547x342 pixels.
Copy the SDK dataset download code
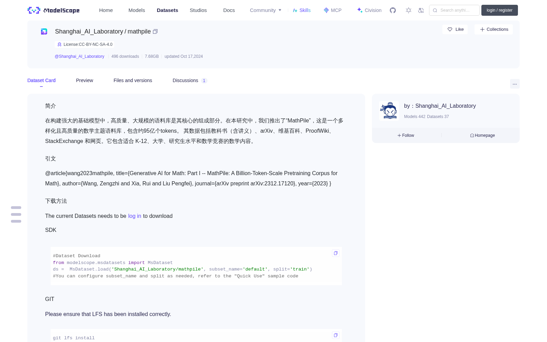pyautogui.click(x=336, y=253)
